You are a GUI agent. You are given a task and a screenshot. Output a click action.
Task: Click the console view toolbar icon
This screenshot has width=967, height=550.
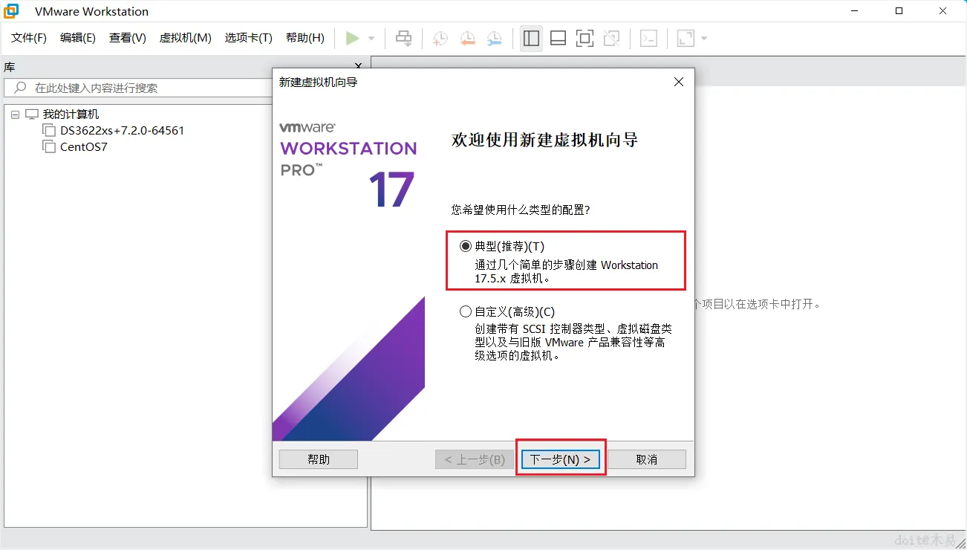click(649, 38)
